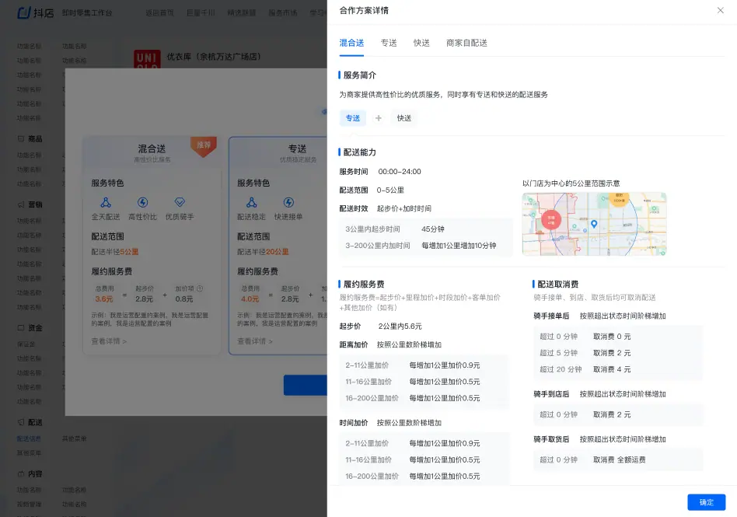Screen dimensions: 737x517
Task: Open 精选联盟 in top navigation
Action: 242,12
